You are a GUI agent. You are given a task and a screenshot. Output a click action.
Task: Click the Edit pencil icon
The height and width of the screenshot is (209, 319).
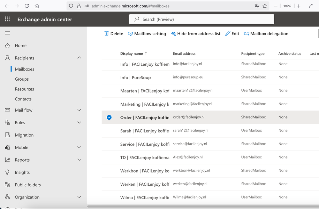[x=228, y=33]
